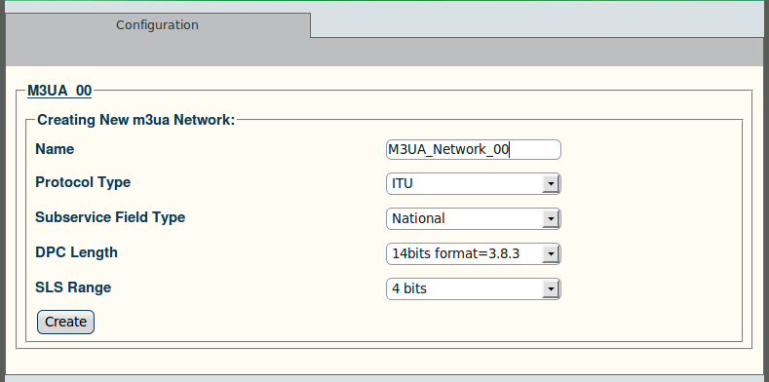Open the M3UA_00 link
The image size is (769, 382).
(x=59, y=91)
